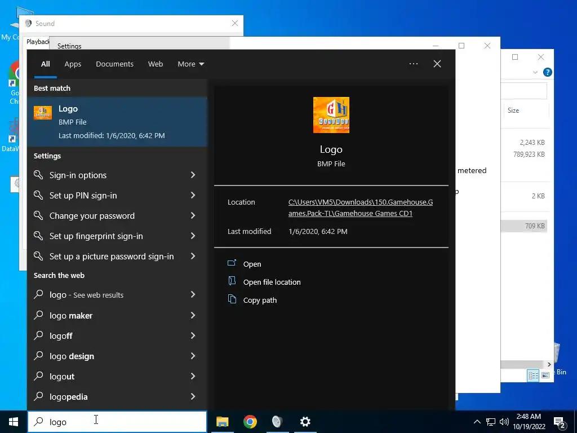Image resolution: width=577 pixels, height=433 pixels.
Task: Select the 709 KB file row in Explorer
Action: [x=524, y=226]
